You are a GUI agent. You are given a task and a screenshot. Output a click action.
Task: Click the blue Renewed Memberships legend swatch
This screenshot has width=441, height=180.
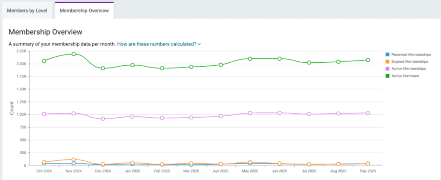point(387,55)
